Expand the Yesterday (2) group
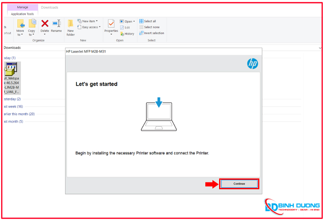The image size is (324, 220). tap(12, 99)
